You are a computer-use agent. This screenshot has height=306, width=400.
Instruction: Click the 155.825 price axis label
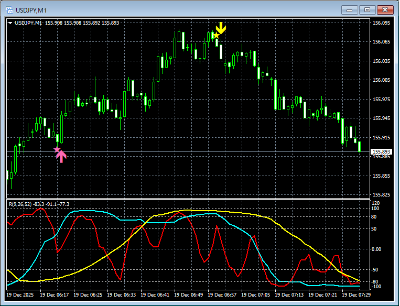point(381,195)
